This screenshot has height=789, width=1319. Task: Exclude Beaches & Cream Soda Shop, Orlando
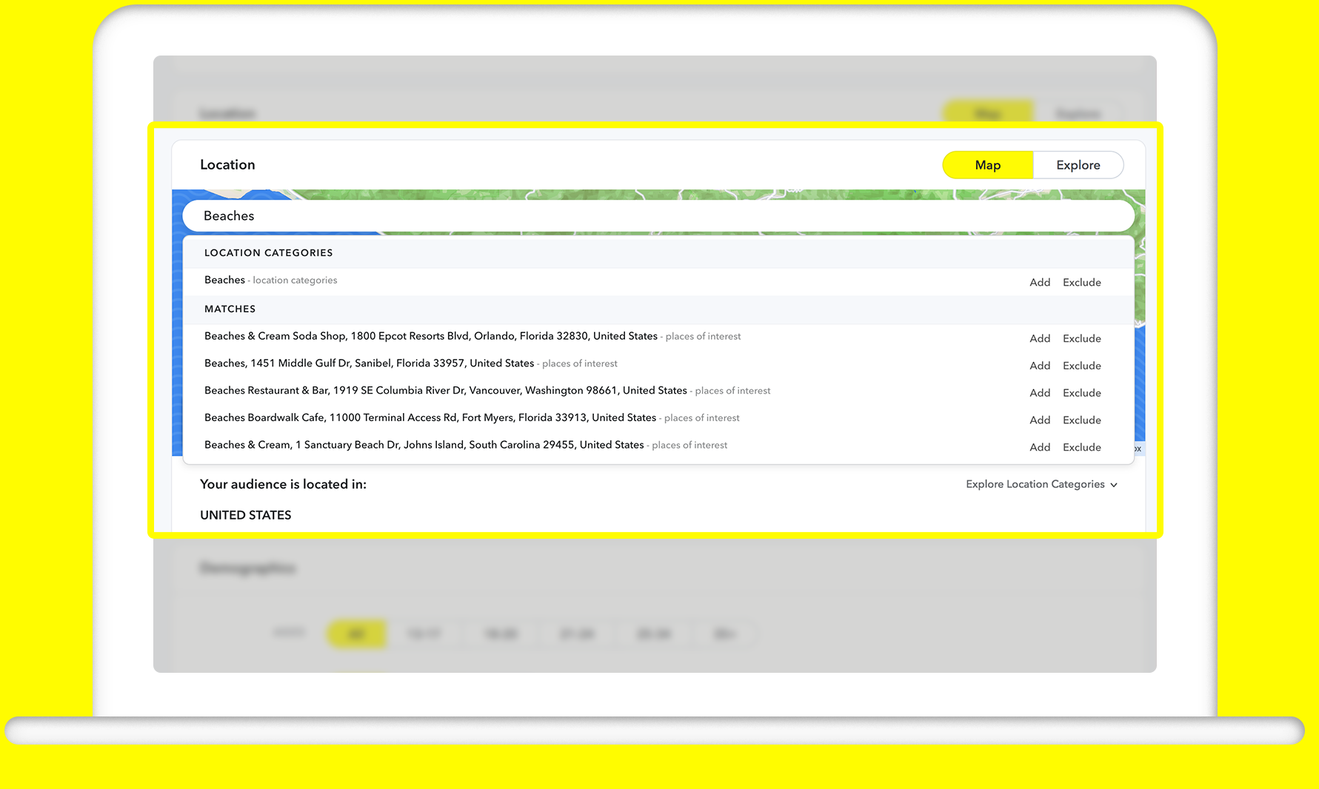1082,338
